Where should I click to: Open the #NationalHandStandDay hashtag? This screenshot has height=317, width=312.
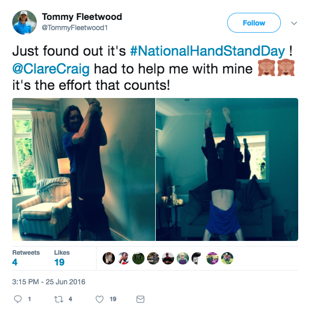click(x=207, y=51)
